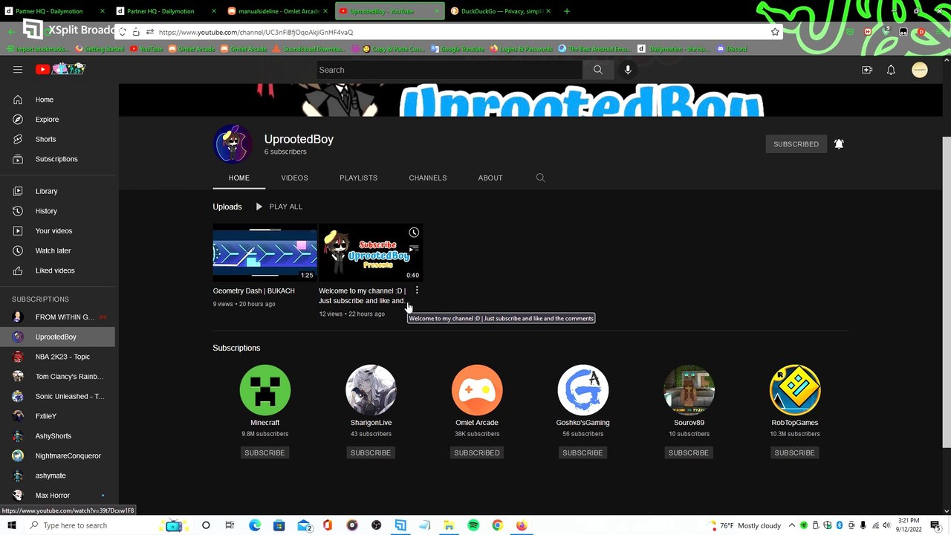Add Welcome video to Watch later

coord(414,233)
